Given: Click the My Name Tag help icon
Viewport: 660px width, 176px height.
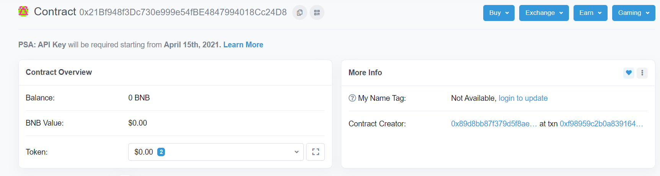Looking at the screenshot, I should (x=352, y=98).
